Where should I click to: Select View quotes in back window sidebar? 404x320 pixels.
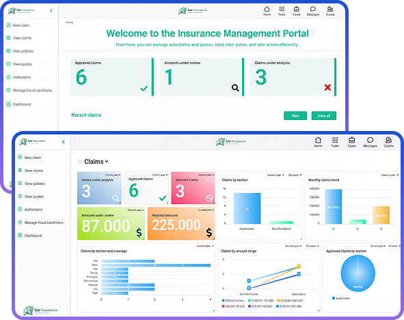click(19, 64)
